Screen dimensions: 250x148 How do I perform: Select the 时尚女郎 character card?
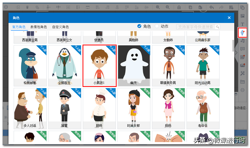coord(134,109)
